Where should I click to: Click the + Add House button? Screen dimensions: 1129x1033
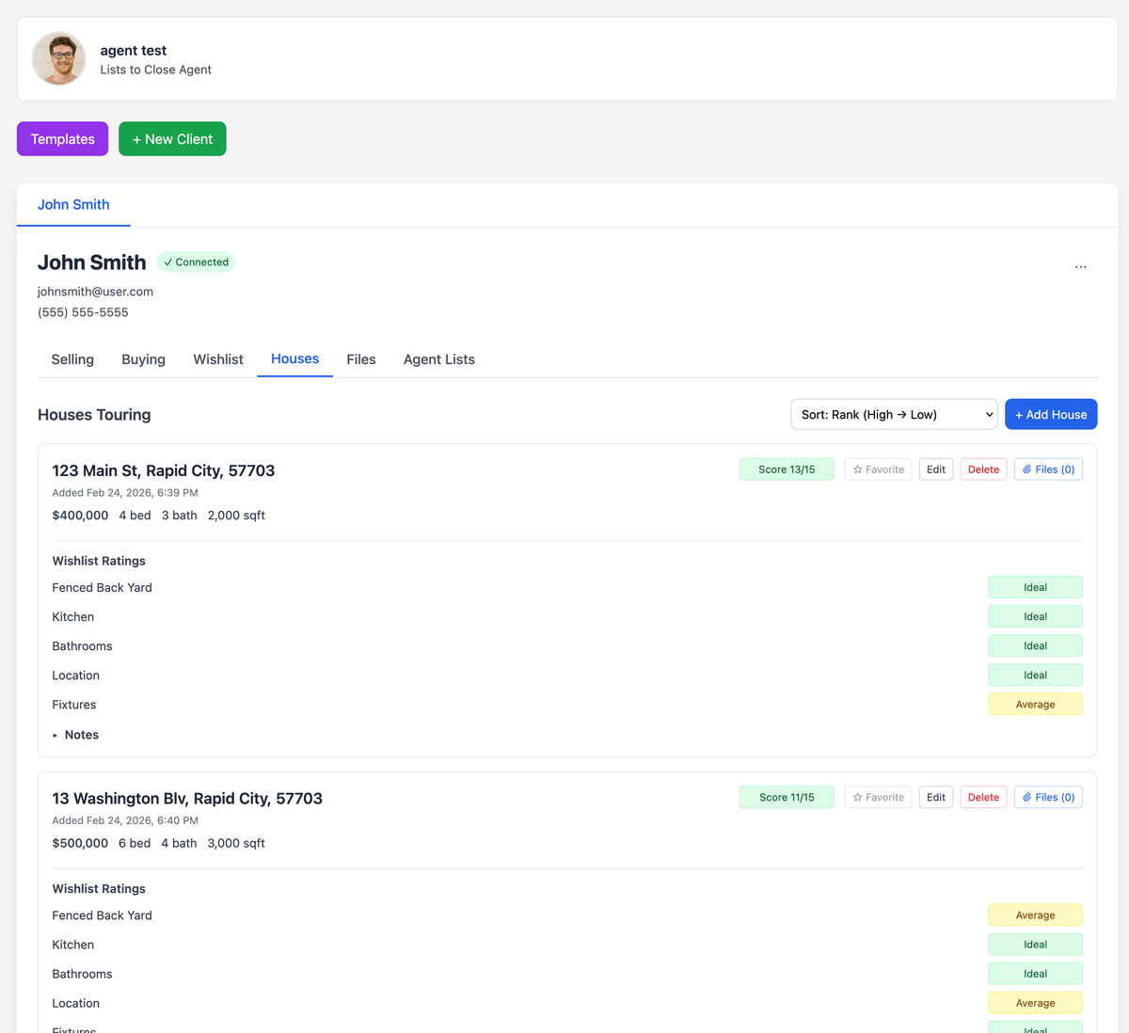click(x=1050, y=415)
